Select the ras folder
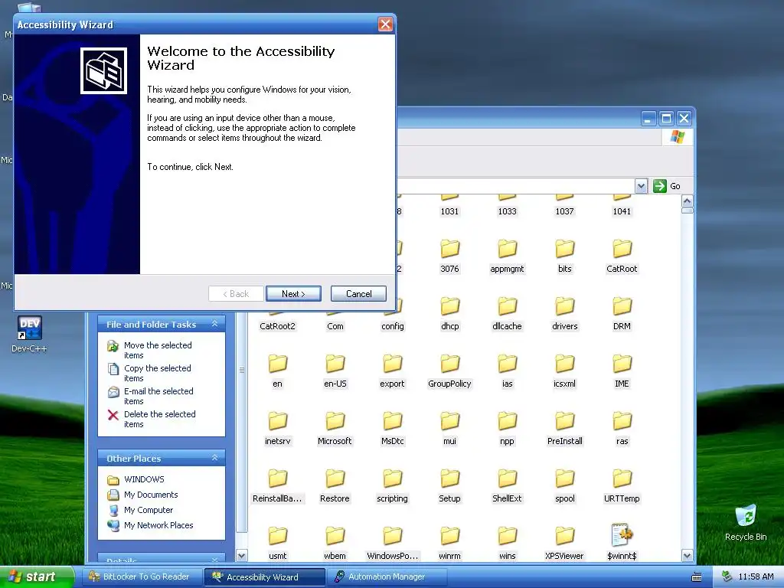Screen dimensions: 784x588 point(622,429)
